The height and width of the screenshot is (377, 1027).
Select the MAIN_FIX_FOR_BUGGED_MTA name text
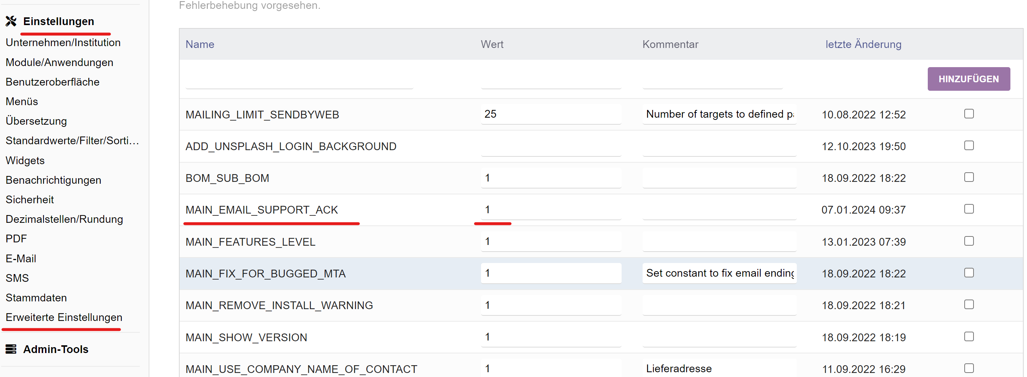[x=266, y=274]
